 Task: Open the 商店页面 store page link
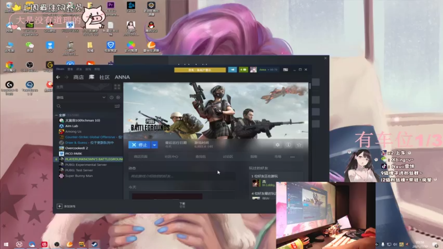click(x=141, y=157)
